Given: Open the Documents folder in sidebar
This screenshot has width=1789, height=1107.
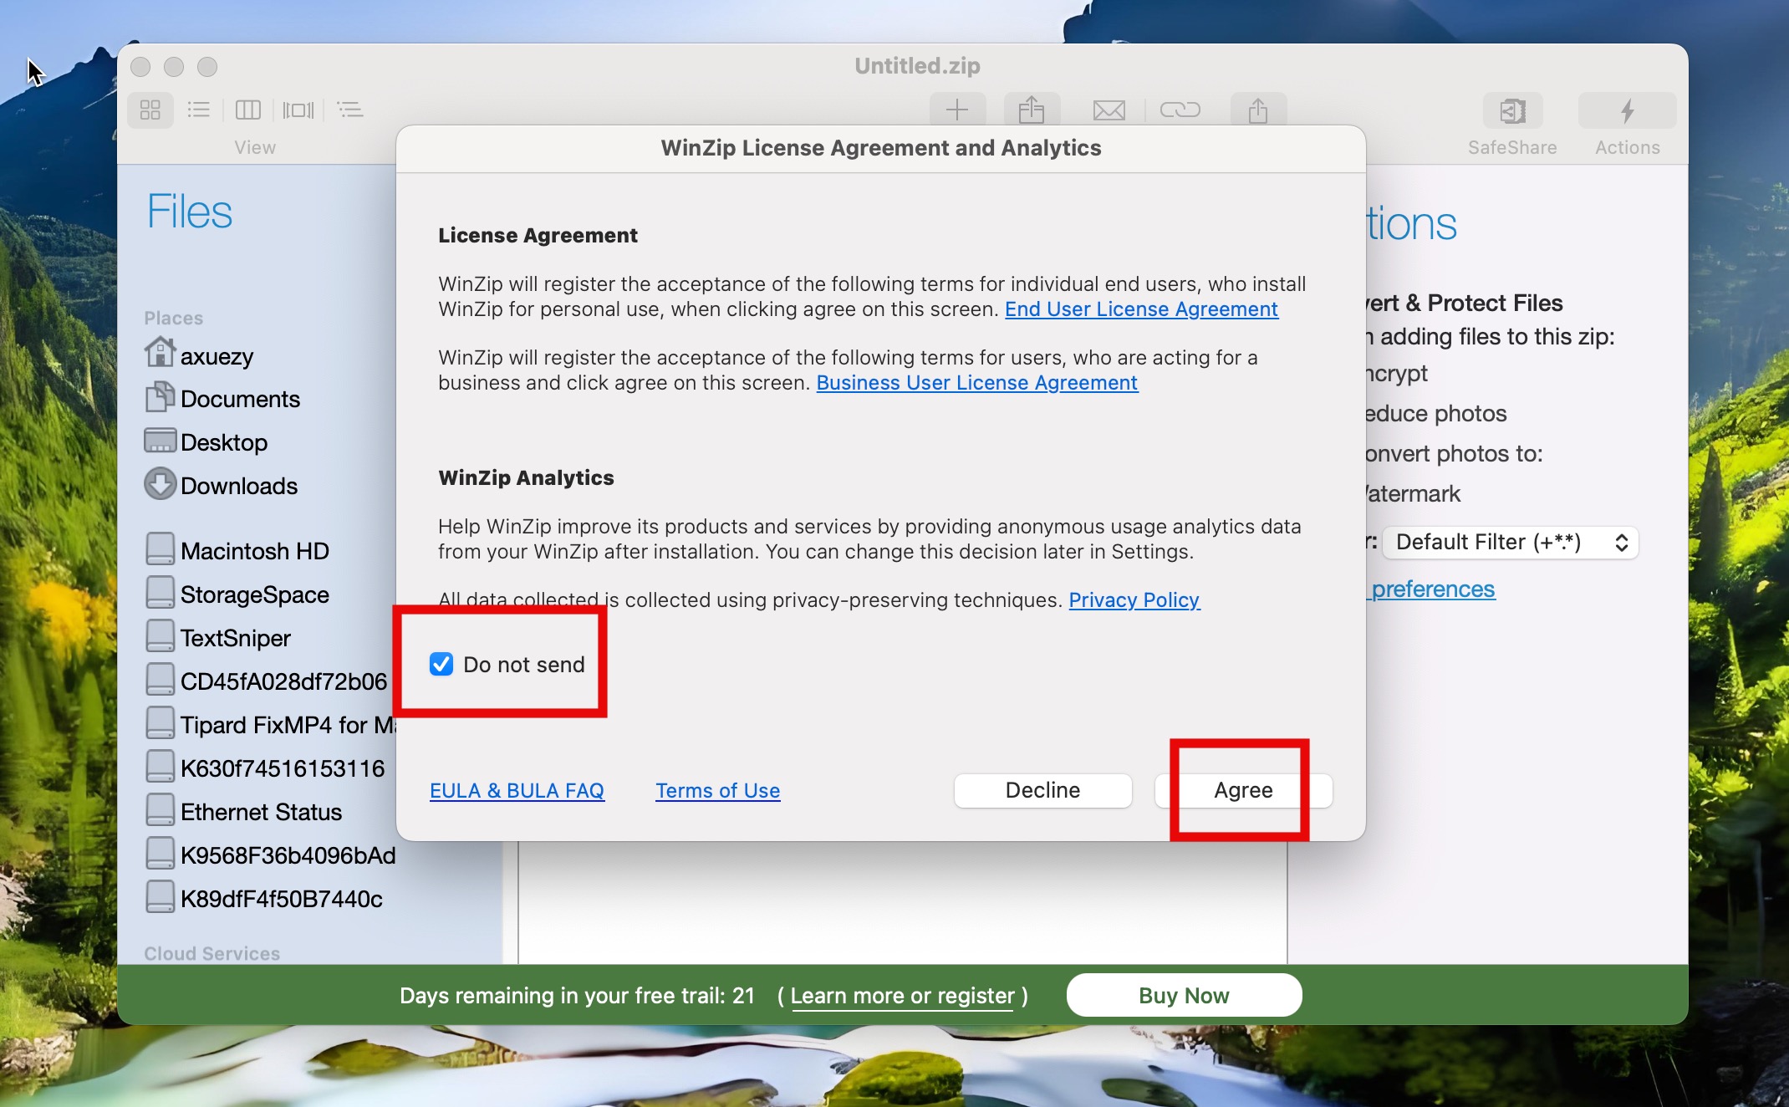Looking at the screenshot, I should tap(240, 399).
